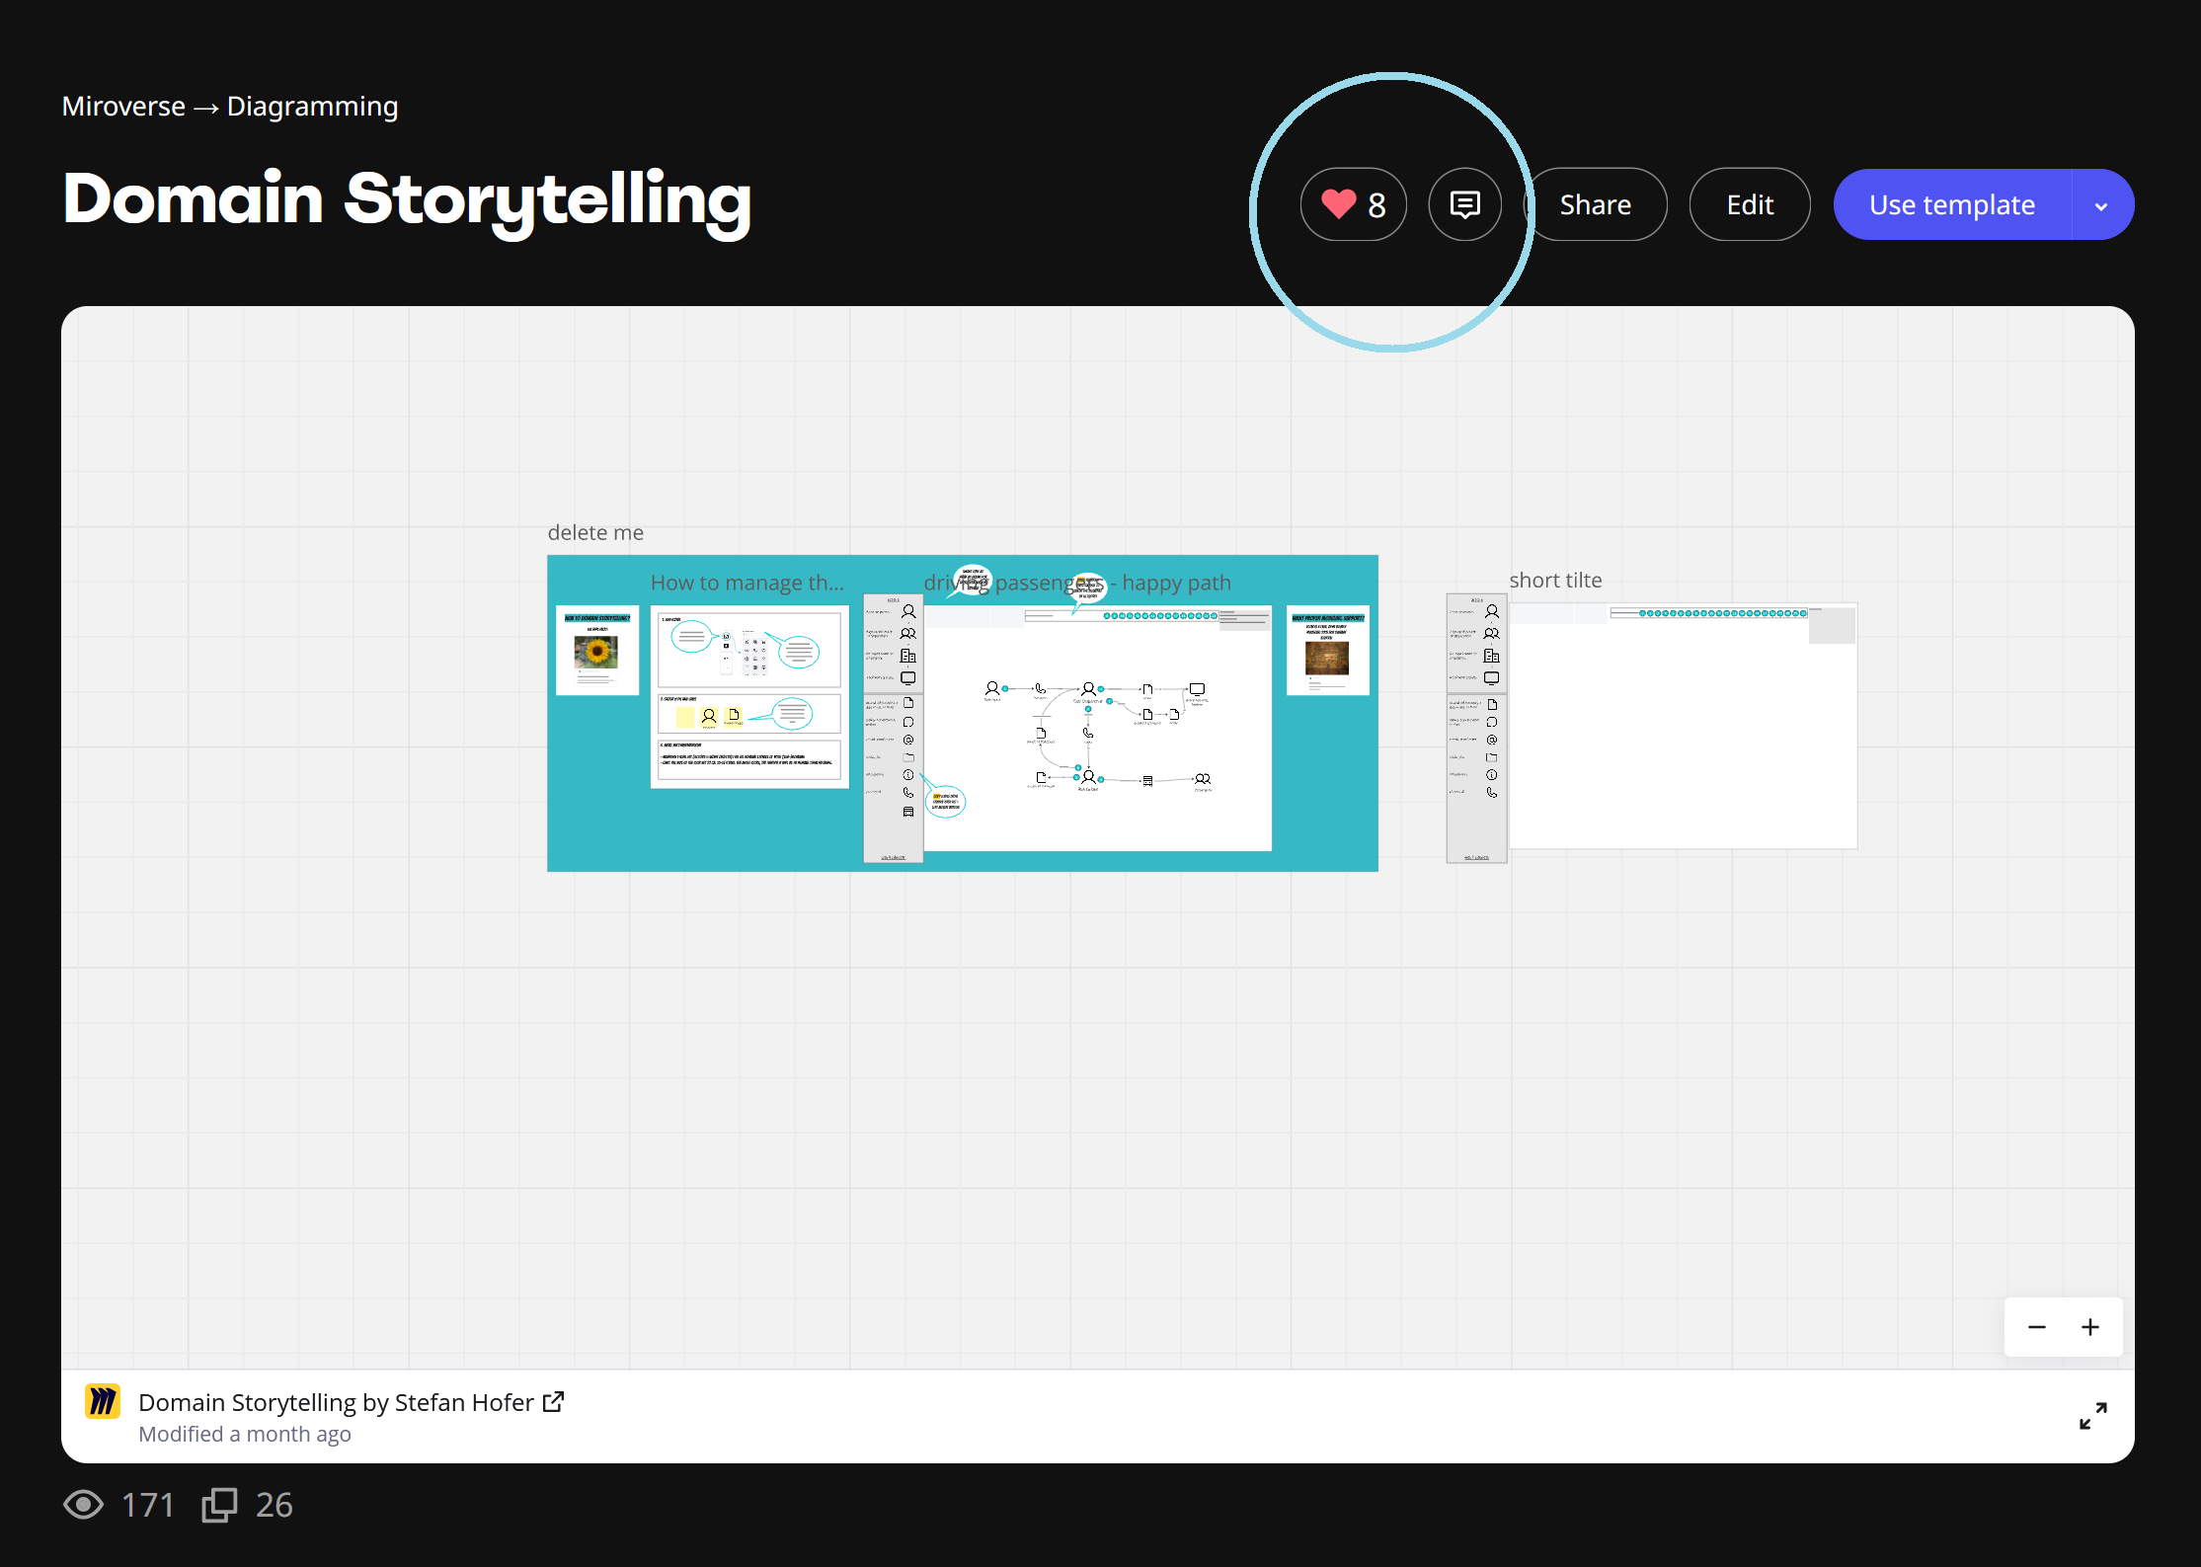Click the zoom in plus button
Viewport: 2201px width, 1567px height.
[x=2090, y=1328]
